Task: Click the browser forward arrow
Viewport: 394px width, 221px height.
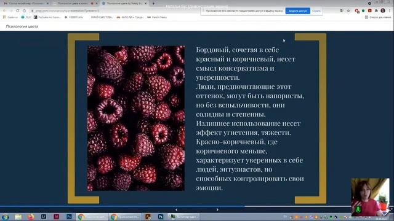Action: tap(11, 10)
